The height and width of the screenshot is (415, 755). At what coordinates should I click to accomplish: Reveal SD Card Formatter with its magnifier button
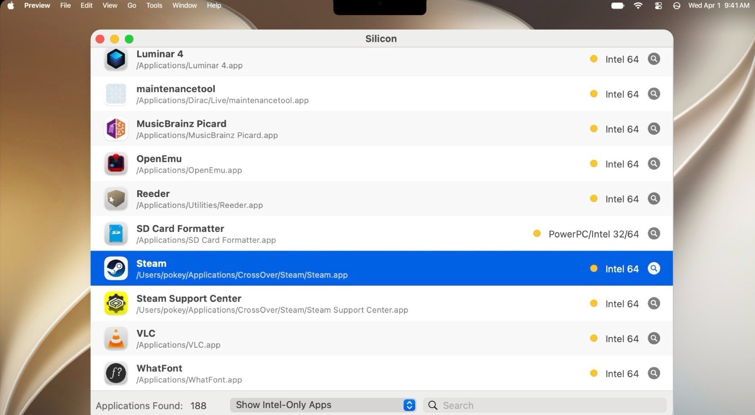(654, 233)
